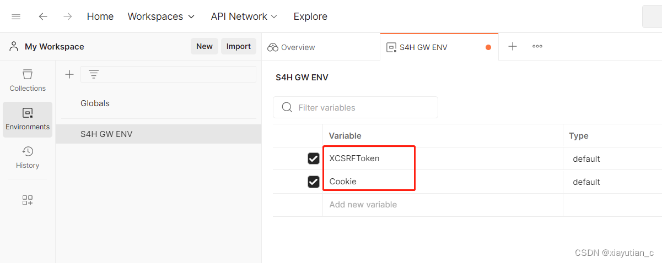Click the Import button
Screen dimensions: 662x263
coord(239,46)
